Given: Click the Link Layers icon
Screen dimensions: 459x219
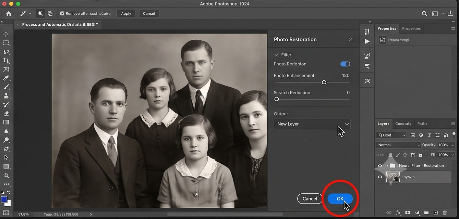Looking at the screenshot, I should click(x=389, y=213).
